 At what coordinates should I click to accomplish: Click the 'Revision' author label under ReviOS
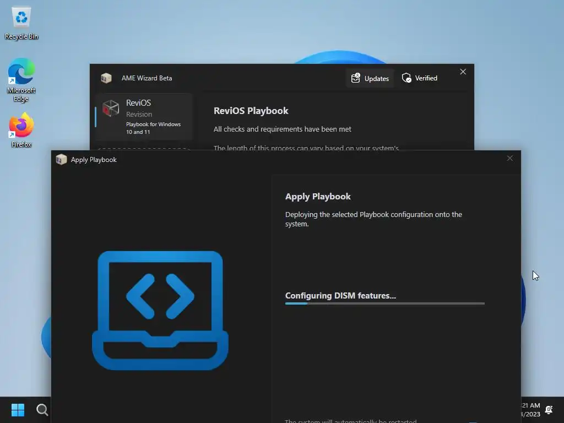(139, 114)
